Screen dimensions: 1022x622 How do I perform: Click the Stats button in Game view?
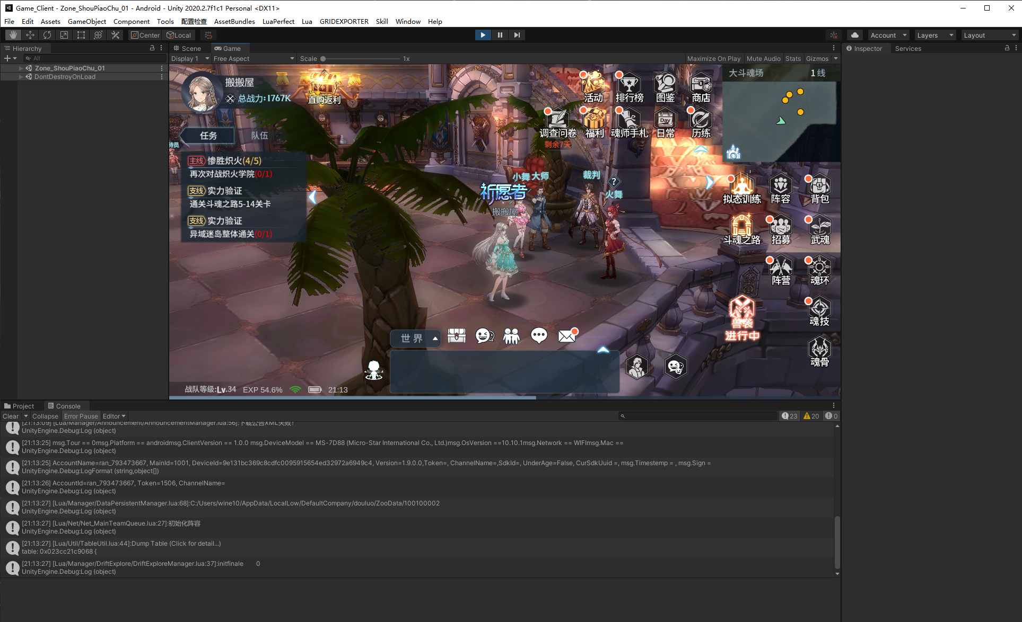click(793, 59)
